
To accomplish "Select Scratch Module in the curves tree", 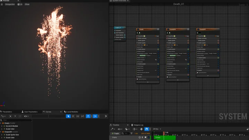I will 12,126.
